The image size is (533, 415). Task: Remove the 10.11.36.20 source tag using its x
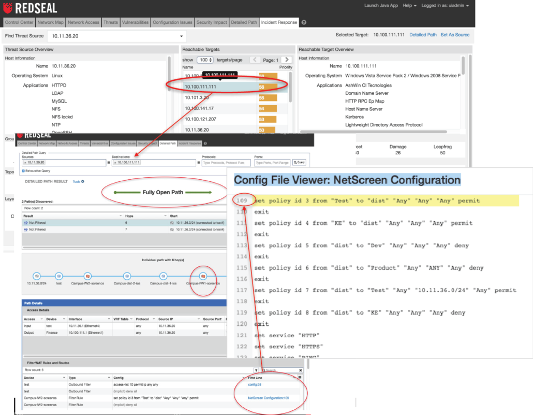25,163
